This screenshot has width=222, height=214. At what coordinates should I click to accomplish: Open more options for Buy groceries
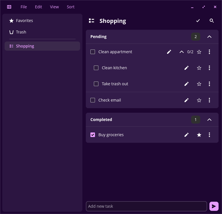[x=209, y=135]
